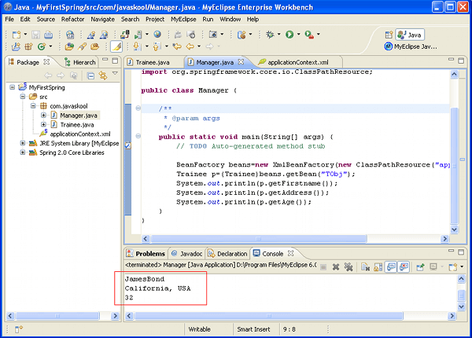Expand Spring 2.0 Core Libraries node
The image size is (472, 338).
[23, 152]
